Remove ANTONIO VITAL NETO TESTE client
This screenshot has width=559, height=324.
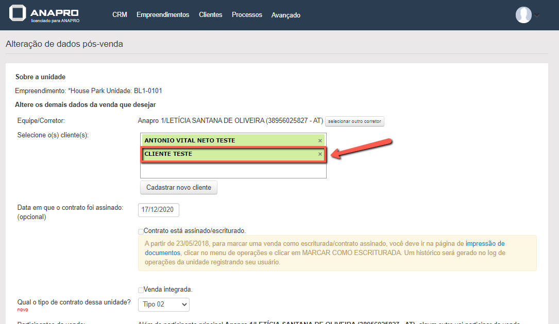tap(320, 140)
